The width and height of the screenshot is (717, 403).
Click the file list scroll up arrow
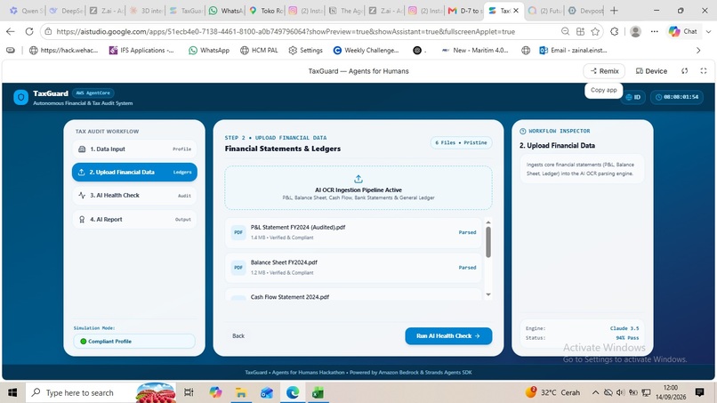coord(488,222)
